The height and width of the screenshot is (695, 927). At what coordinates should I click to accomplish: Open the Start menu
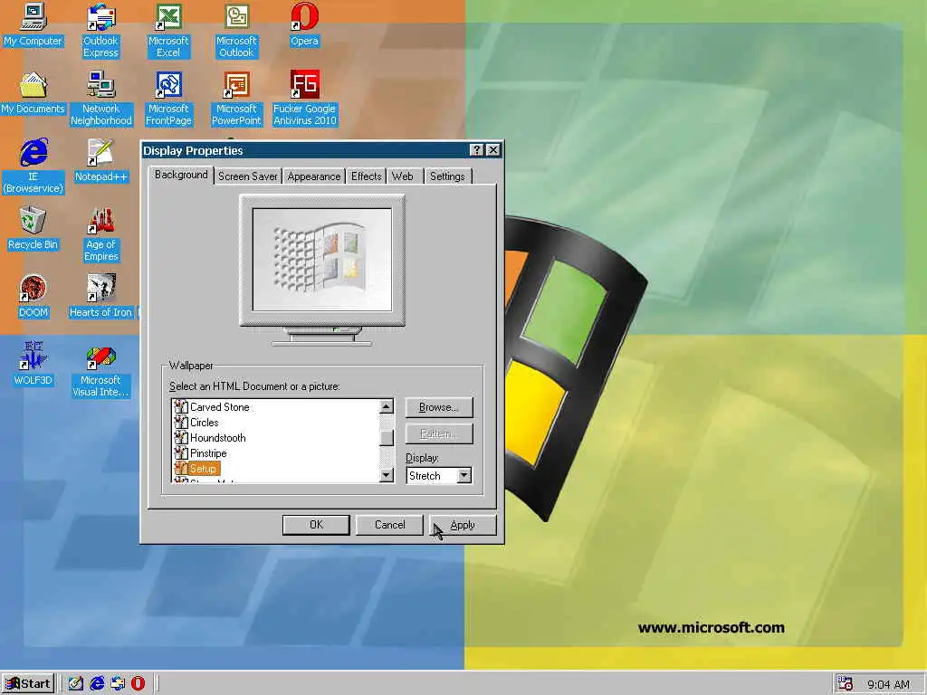28,684
